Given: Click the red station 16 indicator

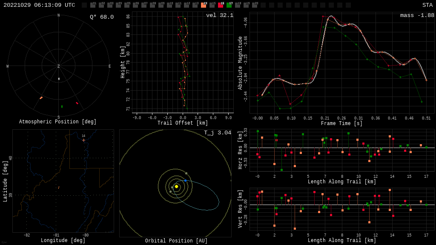Looking at the screenshot, I should click(x=221, y=5).
